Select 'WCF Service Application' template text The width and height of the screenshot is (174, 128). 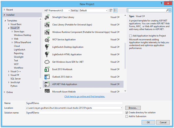[64, 40]
